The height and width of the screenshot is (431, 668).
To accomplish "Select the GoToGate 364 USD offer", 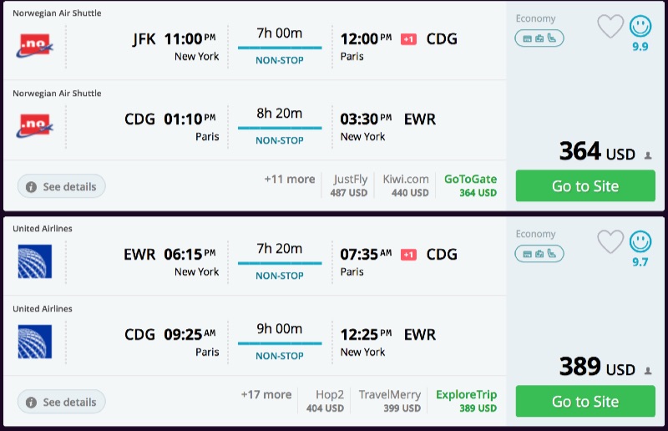I will point(470,185).
